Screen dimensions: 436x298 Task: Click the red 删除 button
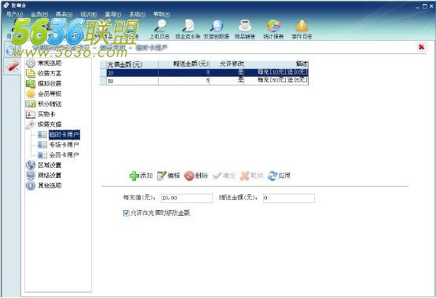(x=196, y=176)
